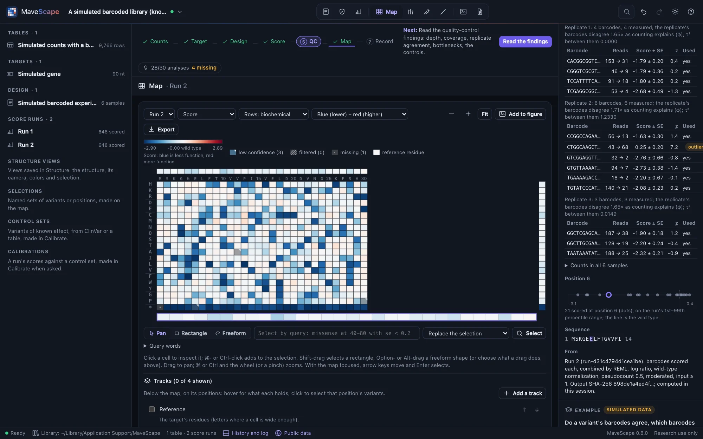
Task: Open the Score value dropdown
Action: [207, 114]
